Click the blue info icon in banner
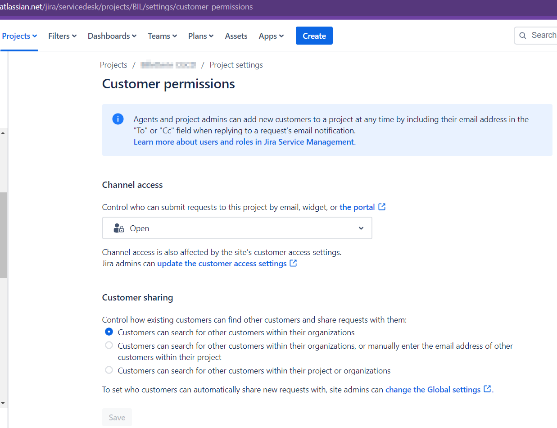Screen dimensions: 557x428 pos(118,119)
